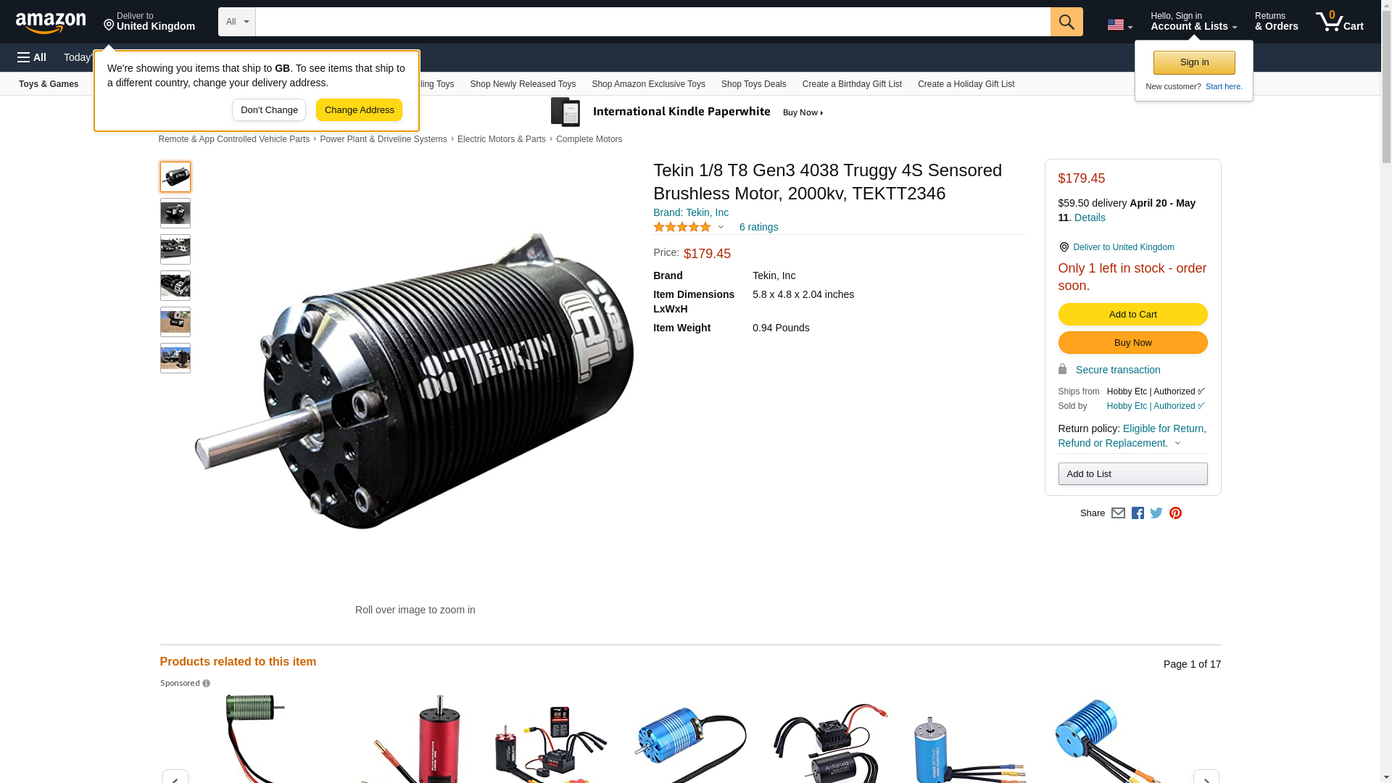Open the All hamburger menu
The height and width of the screenshot is (783, 1392).
[32, 57]
